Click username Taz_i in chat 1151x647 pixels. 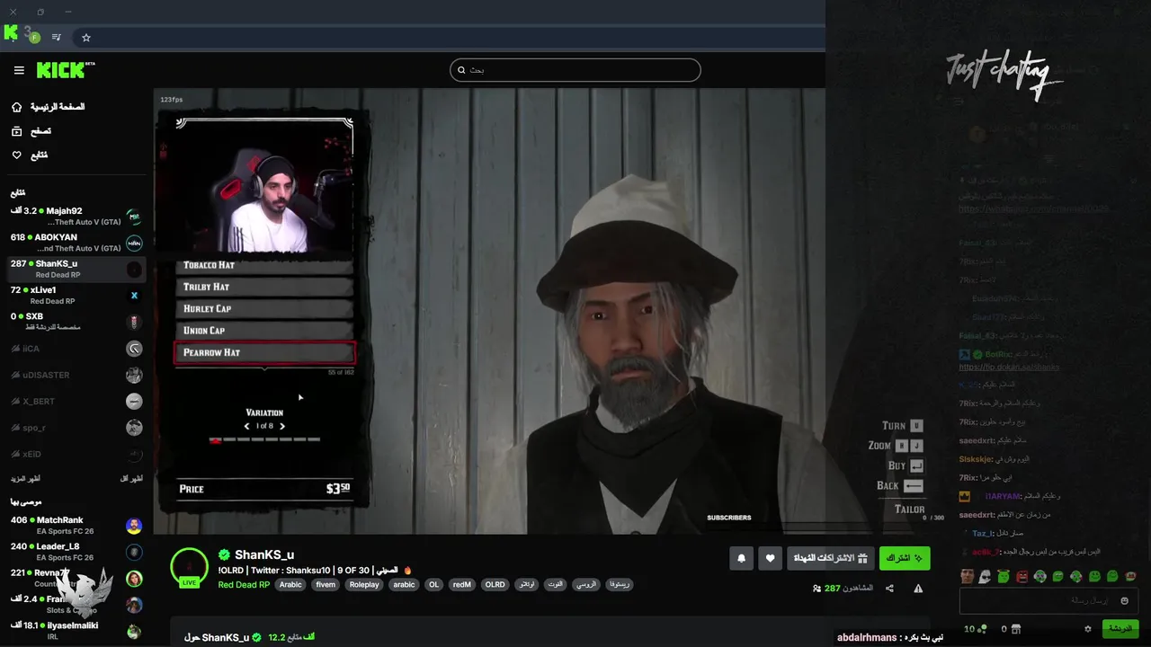point(981,533)
